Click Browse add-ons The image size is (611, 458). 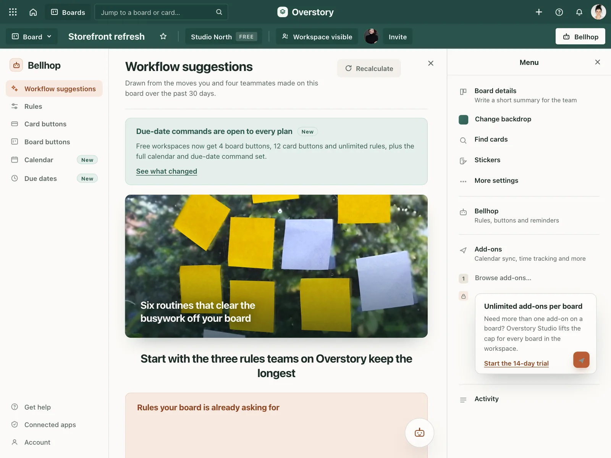tap(503, 278)
